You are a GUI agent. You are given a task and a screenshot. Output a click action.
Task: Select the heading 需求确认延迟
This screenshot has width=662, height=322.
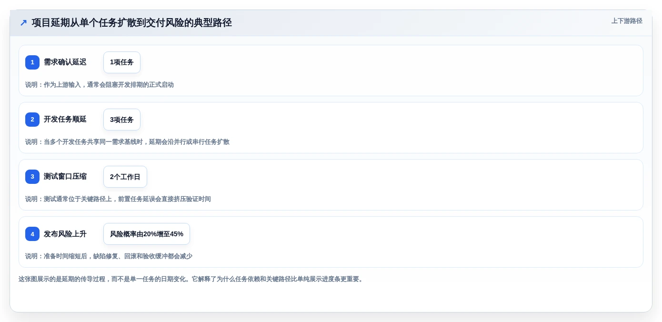point(65,62)
